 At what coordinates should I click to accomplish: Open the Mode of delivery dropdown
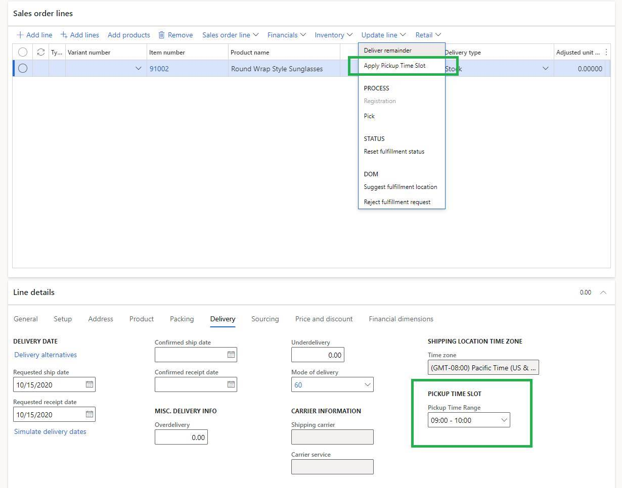pos(368,384)
